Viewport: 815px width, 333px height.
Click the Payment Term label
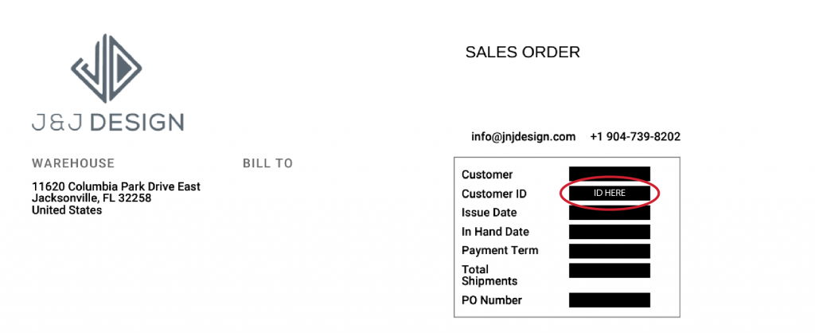(x=500, y=251)
